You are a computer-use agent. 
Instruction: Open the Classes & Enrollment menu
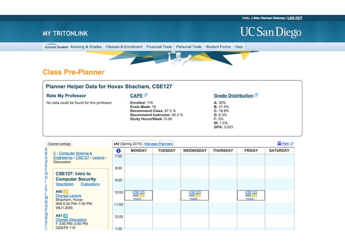[x=124, y=47]
